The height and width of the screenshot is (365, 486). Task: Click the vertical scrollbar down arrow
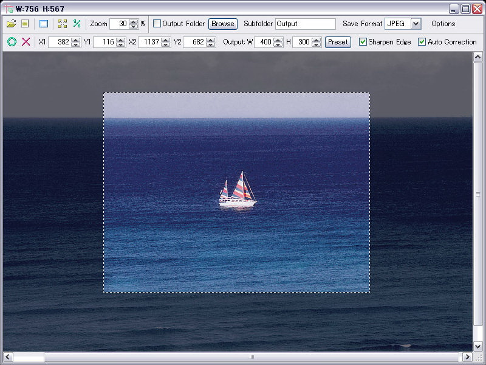[x=477, y=346]
